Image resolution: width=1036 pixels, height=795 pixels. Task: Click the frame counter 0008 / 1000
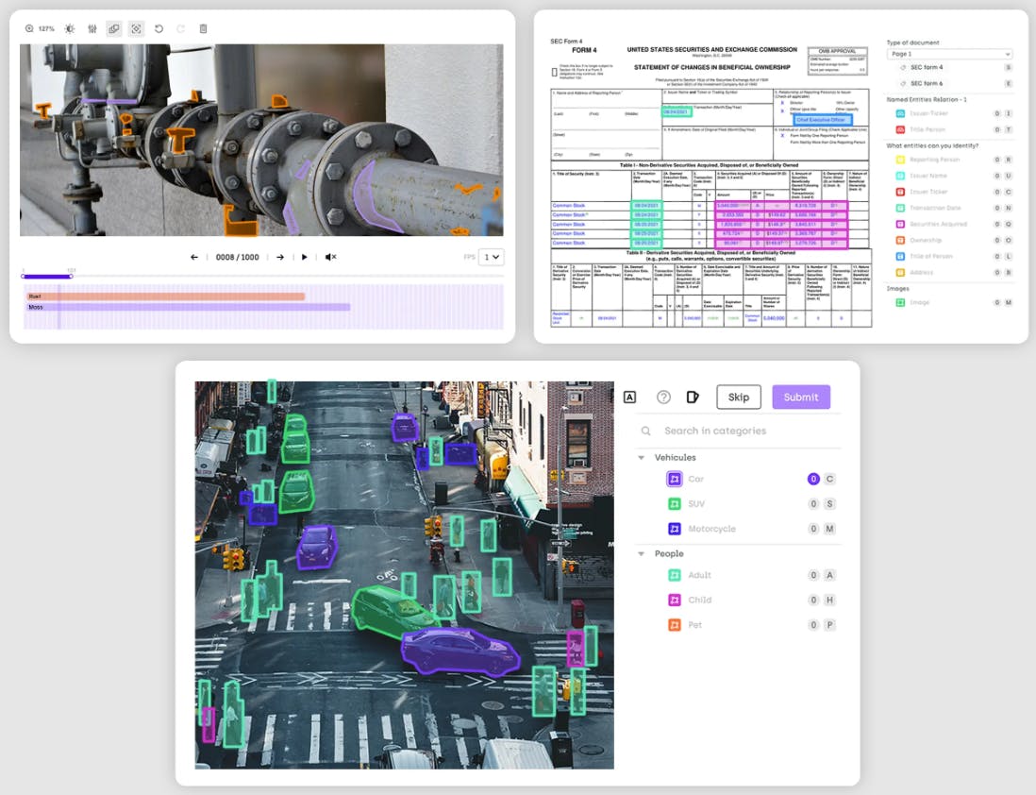click(237, 257)
